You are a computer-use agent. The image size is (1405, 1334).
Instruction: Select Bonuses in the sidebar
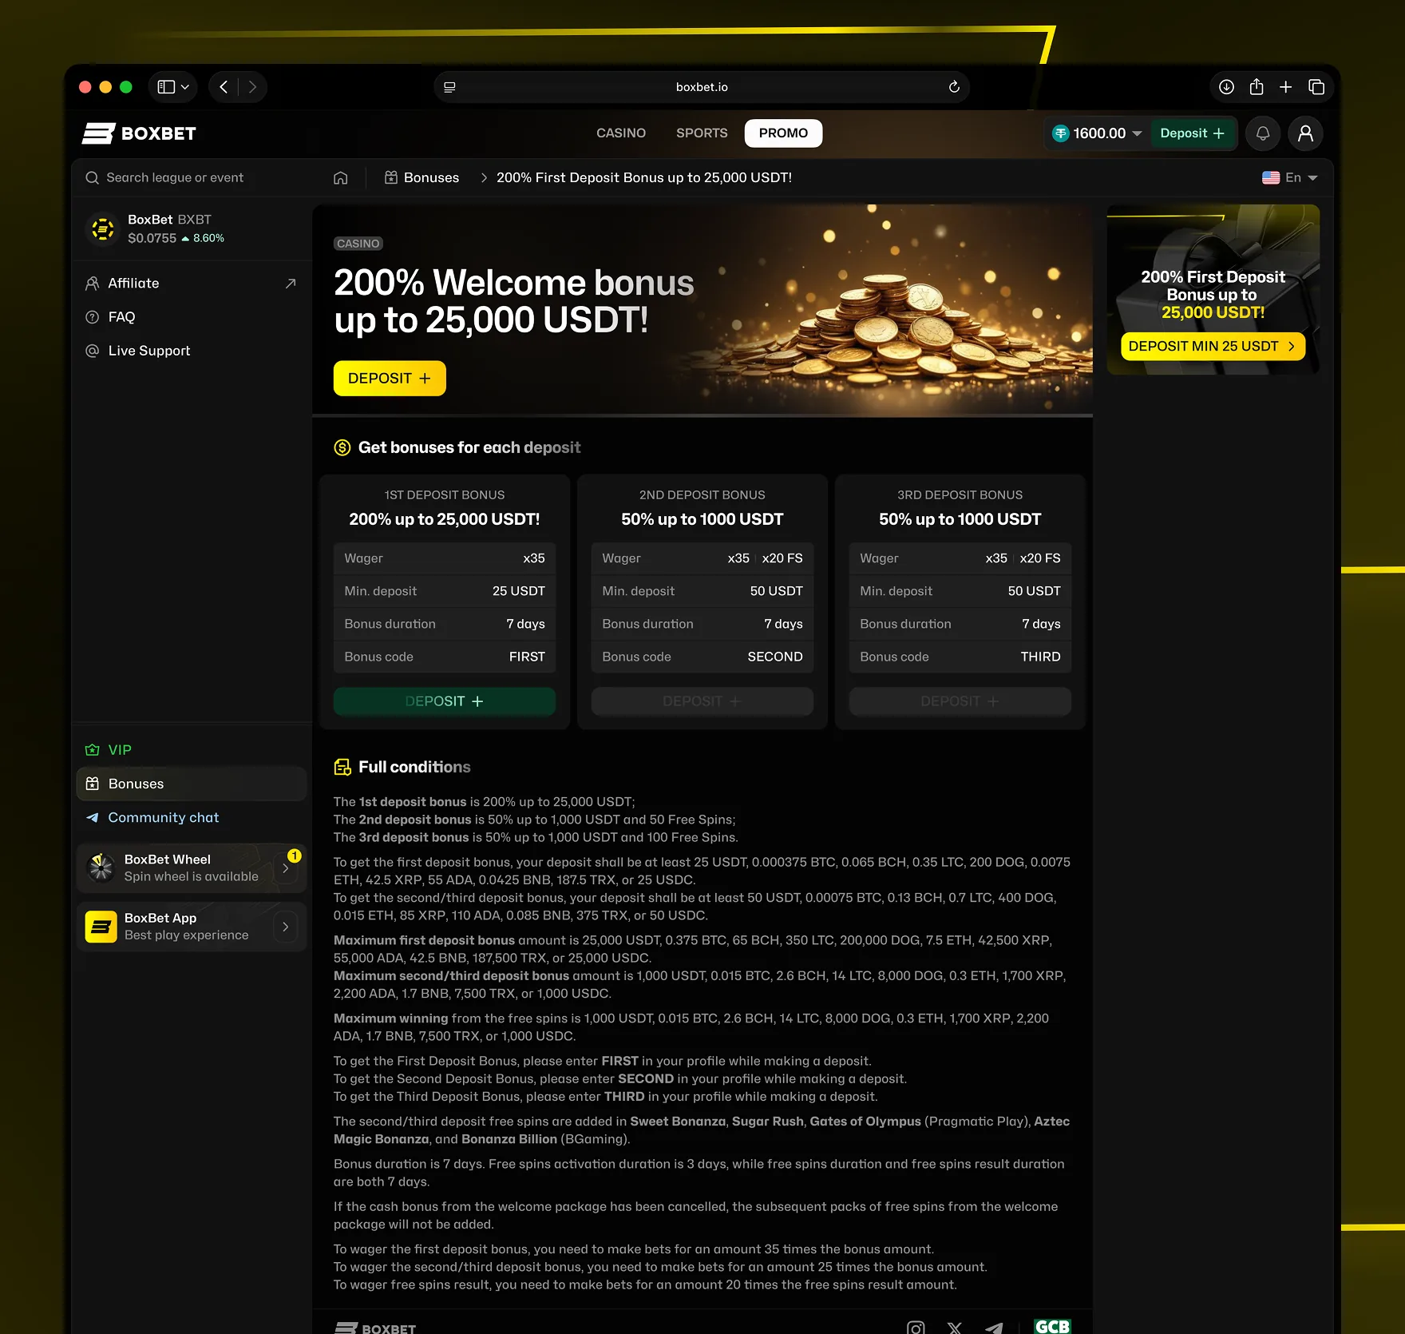point(192,784)
